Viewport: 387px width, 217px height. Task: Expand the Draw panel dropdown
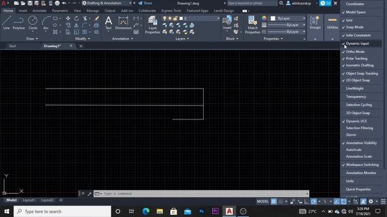(32, 39)
